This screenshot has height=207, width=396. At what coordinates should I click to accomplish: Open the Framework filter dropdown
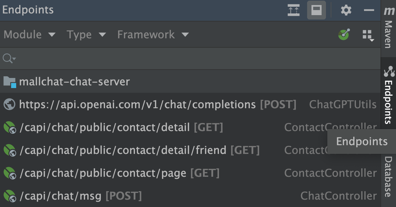(153, 35)
